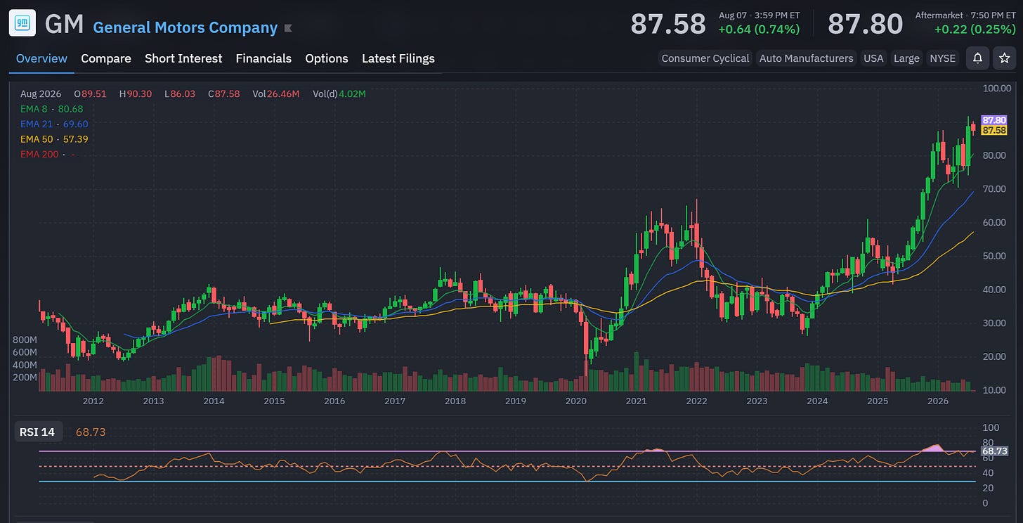This screenshot has width=1023, height=523.
Task: Click the flag icon beside General Motors Company
Action: [287, 29]
